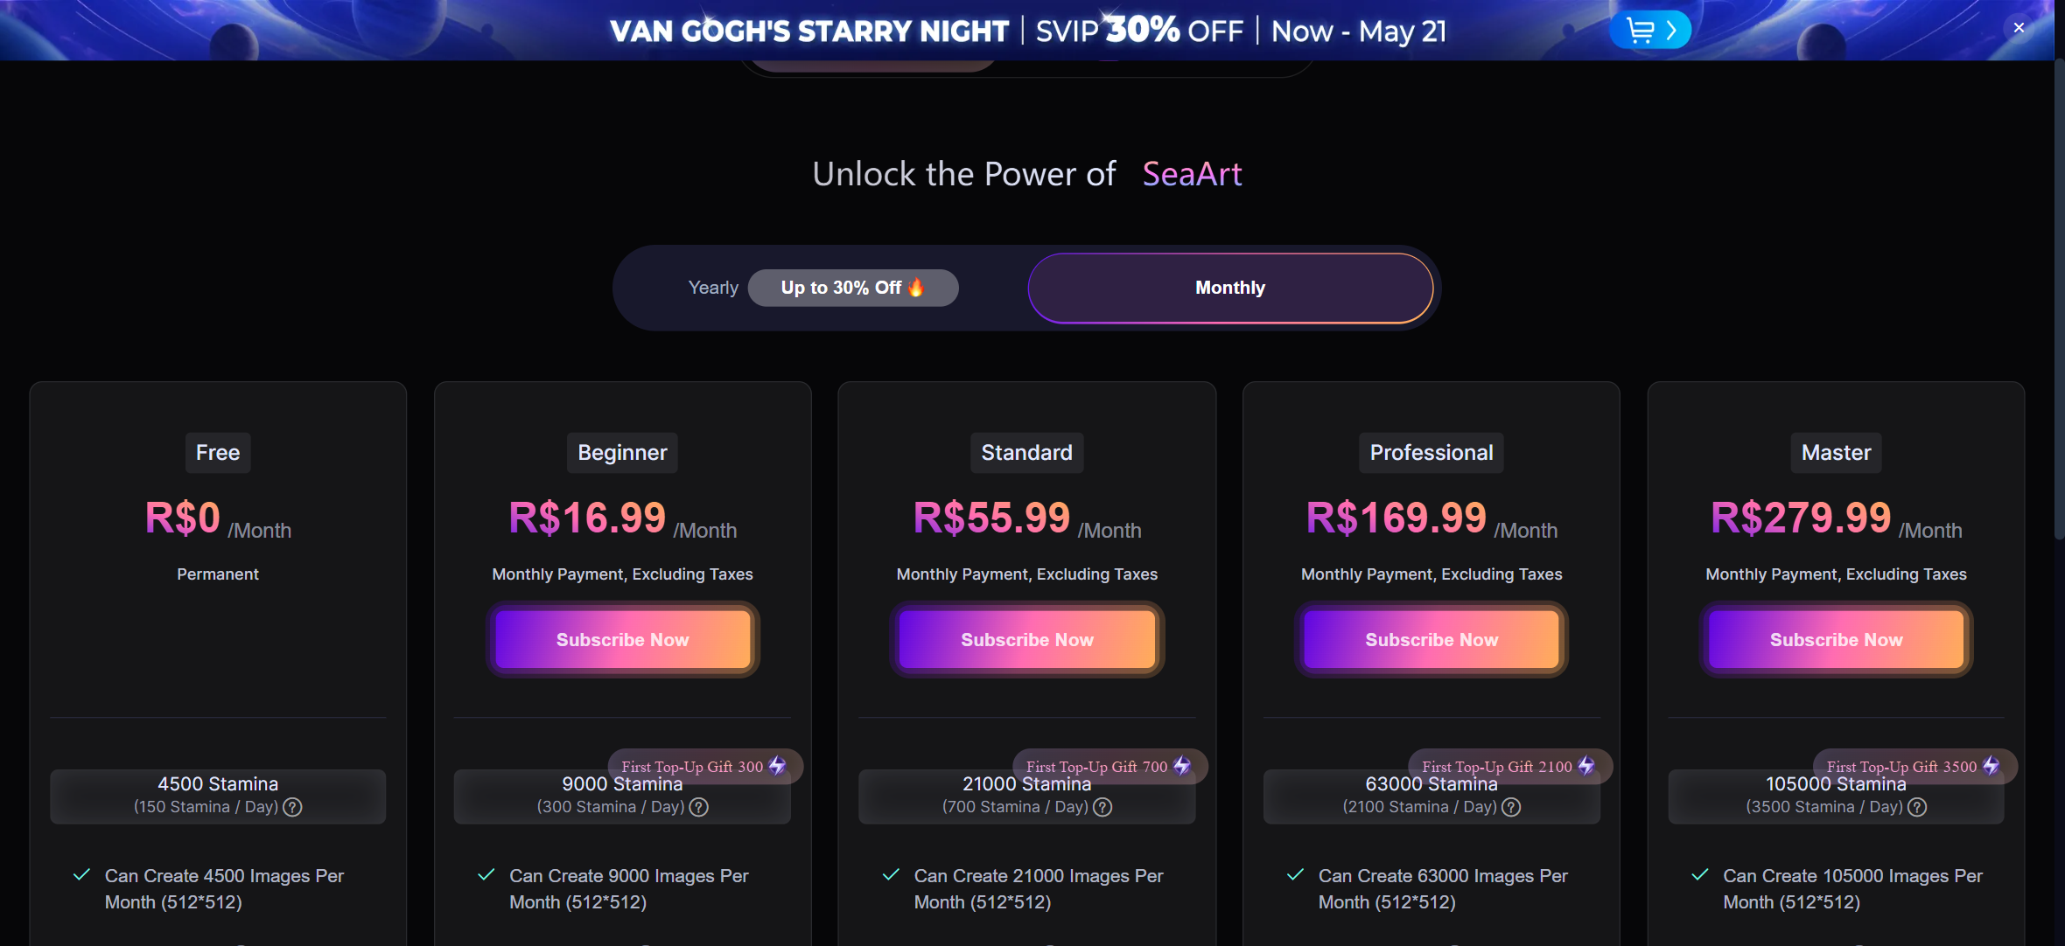Dismiss the Starry Night promo banner
Image resolution: width=2065 pixels, height=946 pixels.
[2019, 28]
